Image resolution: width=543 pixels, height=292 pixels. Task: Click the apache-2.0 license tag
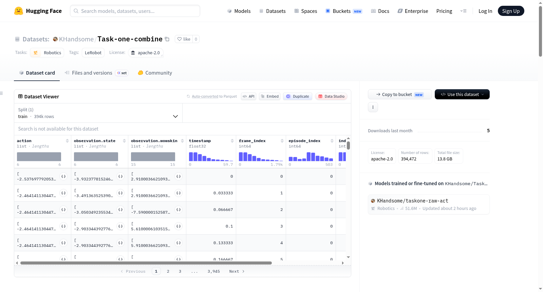pyautogui.click(x=146, y=53)
